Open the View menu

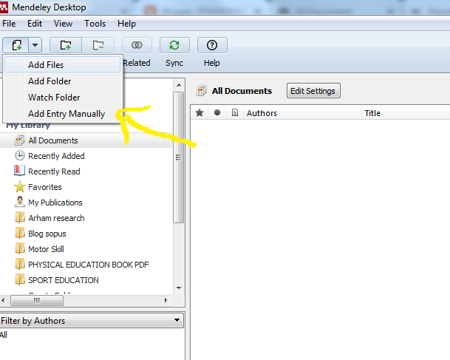(x=63, y=24)
